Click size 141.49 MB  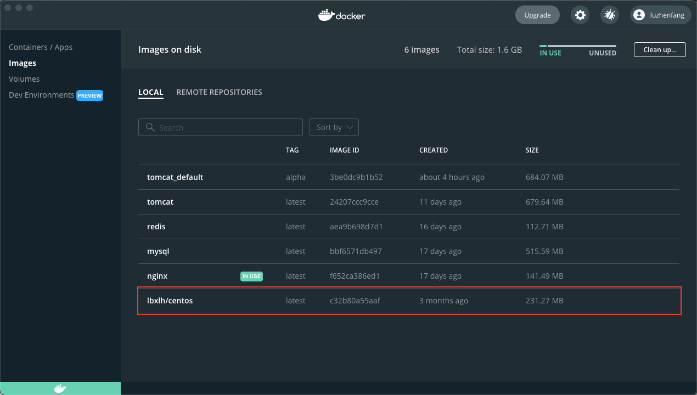[544, 276]
